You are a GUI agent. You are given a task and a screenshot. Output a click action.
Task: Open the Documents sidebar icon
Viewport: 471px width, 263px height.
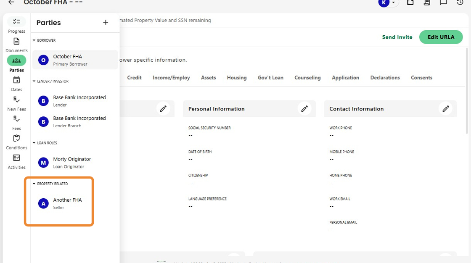coord(16,42)
